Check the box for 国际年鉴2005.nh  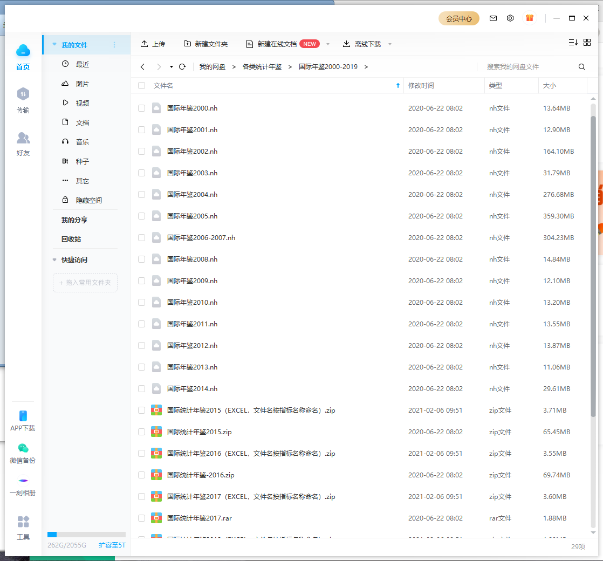(141, 216)
